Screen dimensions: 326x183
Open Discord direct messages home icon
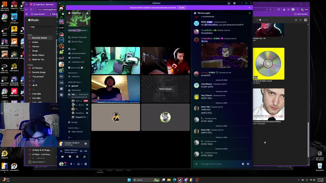61,8
